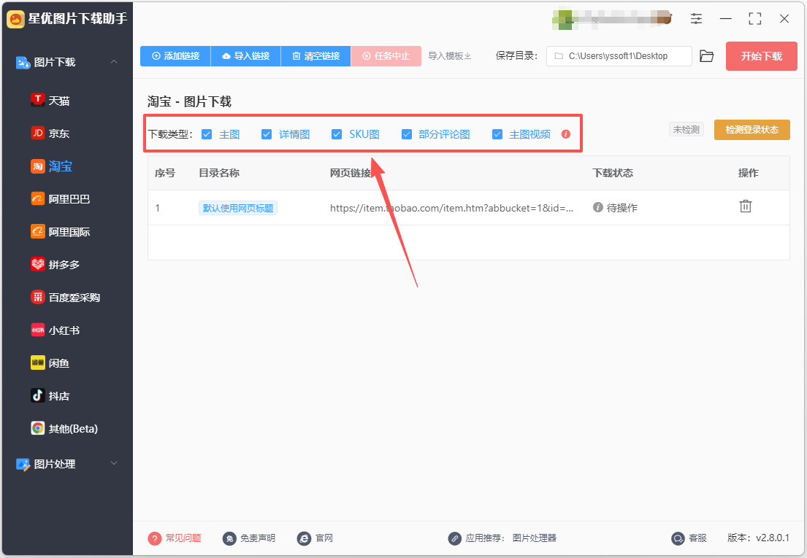
Task: Open the settings sliders icon in title bar
Action: (x=696, y=19)
